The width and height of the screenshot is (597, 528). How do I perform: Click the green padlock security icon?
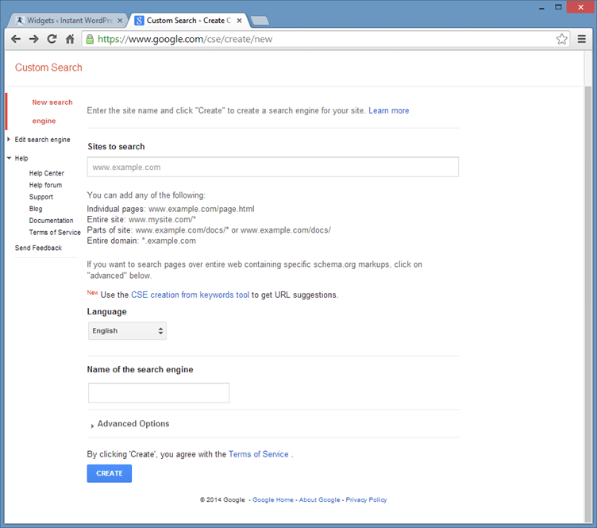click(90, 39)
